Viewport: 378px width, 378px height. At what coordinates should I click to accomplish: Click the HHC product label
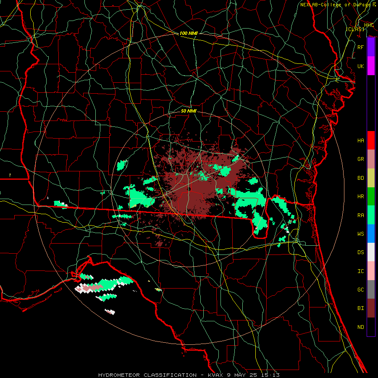tap(369, 25)
